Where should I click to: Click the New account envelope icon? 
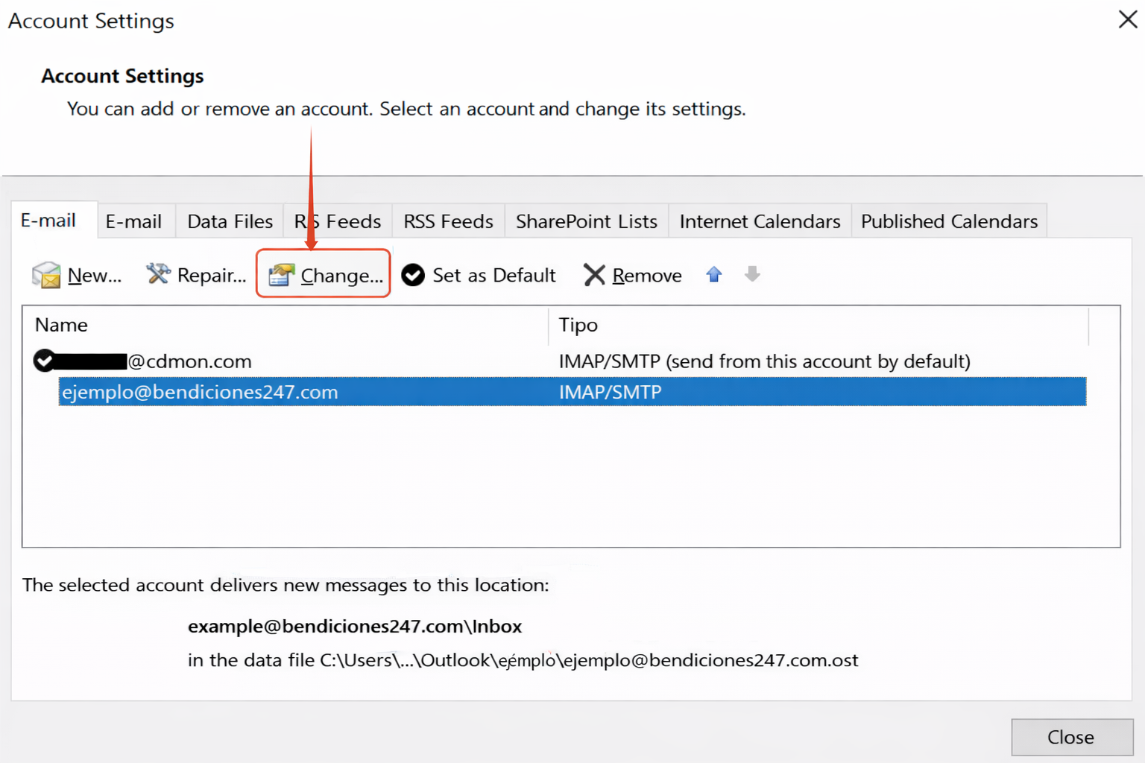point(46,275)
